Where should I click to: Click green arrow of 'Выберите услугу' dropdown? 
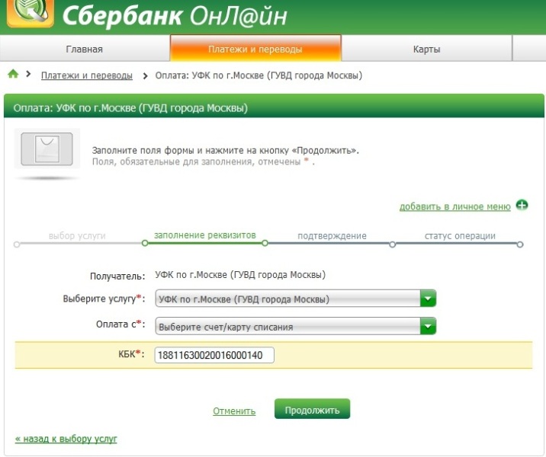[429, 299]
